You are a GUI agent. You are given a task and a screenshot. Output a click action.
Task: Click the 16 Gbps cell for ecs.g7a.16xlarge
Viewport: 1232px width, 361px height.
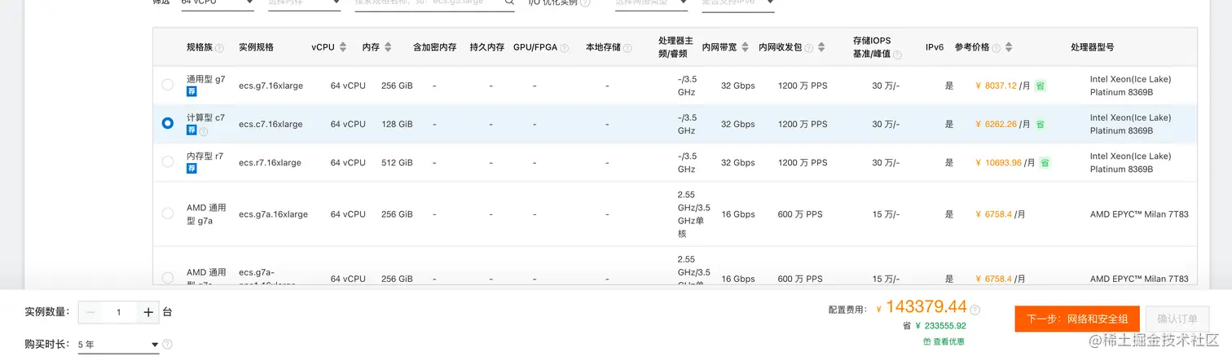point(737,214)
